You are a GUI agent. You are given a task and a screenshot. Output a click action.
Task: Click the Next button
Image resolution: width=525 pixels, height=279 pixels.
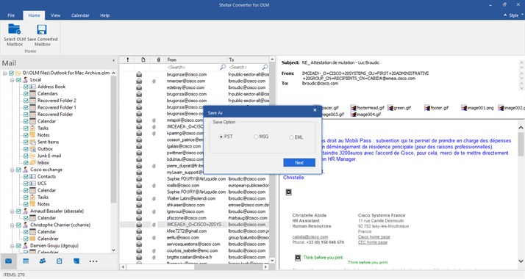299,163
